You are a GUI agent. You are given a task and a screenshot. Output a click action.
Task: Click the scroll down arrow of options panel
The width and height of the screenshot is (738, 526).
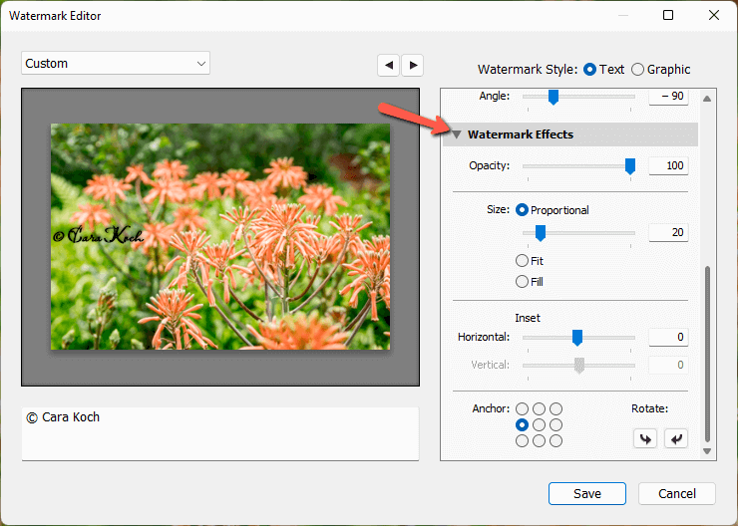(x=707, y=451)
